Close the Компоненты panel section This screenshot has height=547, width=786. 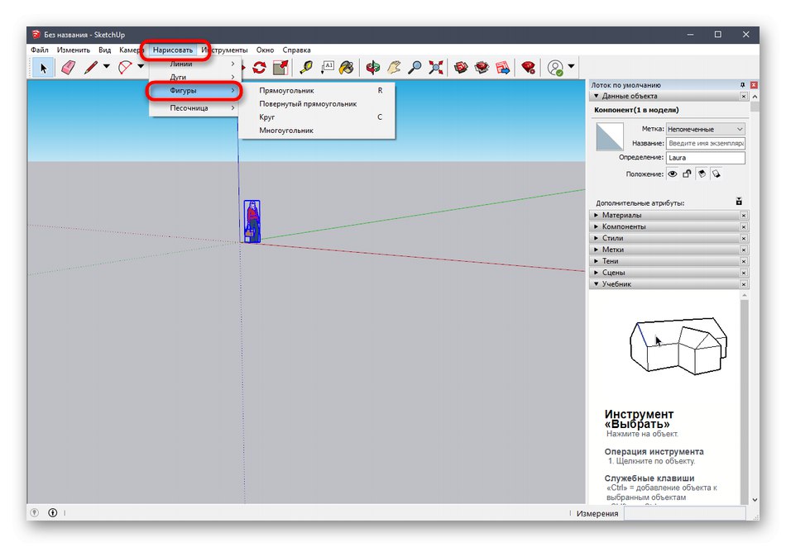pos(744,226)
